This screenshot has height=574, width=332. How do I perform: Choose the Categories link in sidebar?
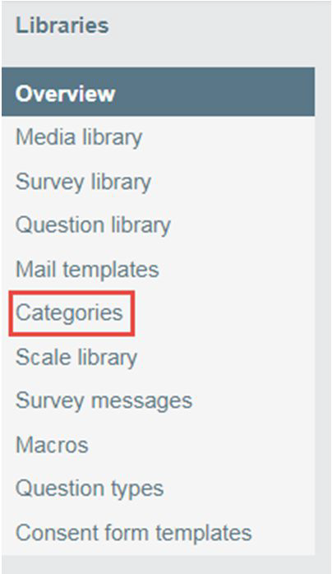pos(70,313)
